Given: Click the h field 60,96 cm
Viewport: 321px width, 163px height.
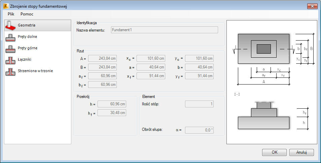Looking at the screenshot, I should pyautogui.click(x=112, y=104).
